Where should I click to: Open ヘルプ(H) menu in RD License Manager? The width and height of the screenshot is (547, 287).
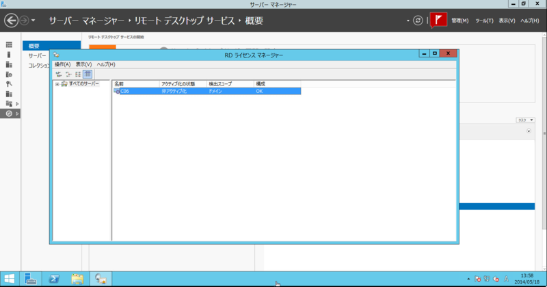pos(106,64)
